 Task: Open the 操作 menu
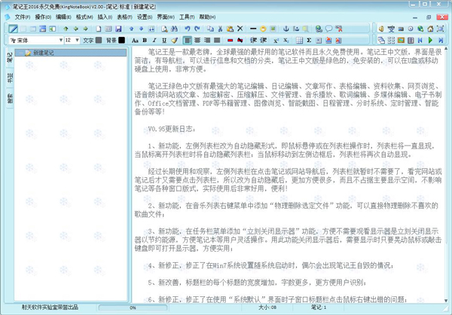(x=43, y=17)
